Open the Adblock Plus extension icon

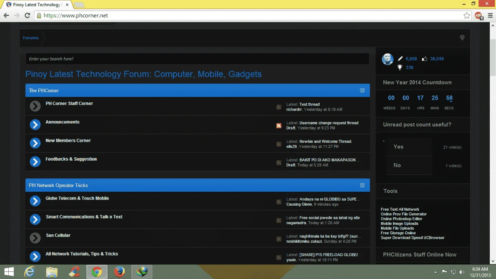point(479,15)
